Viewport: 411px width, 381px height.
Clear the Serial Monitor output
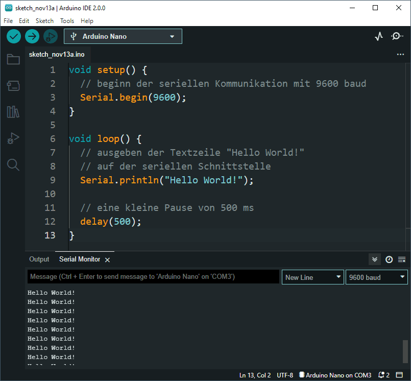coord(402,259)
